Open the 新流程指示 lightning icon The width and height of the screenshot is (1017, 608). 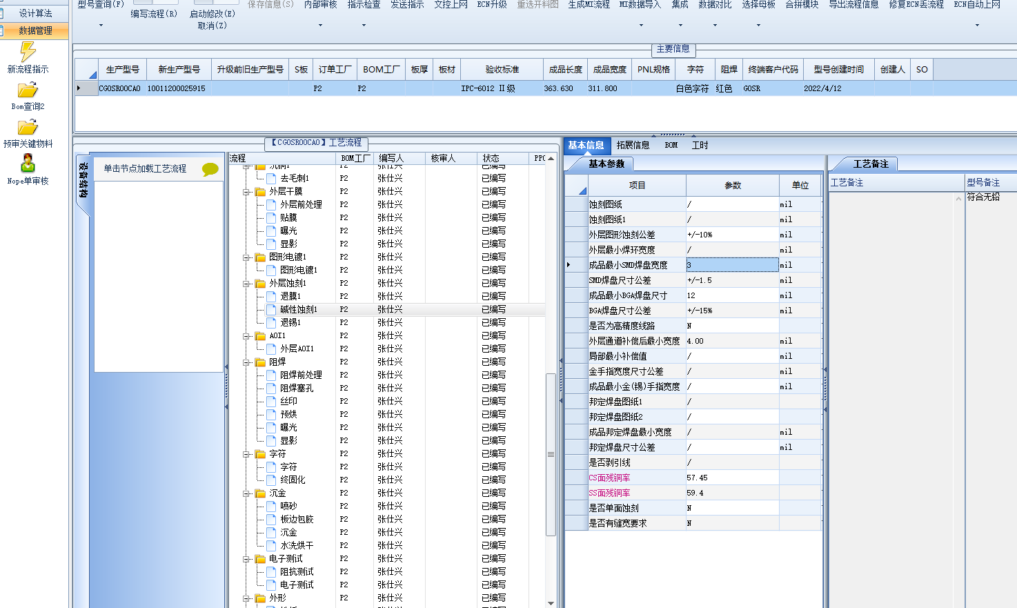(28, 52)
